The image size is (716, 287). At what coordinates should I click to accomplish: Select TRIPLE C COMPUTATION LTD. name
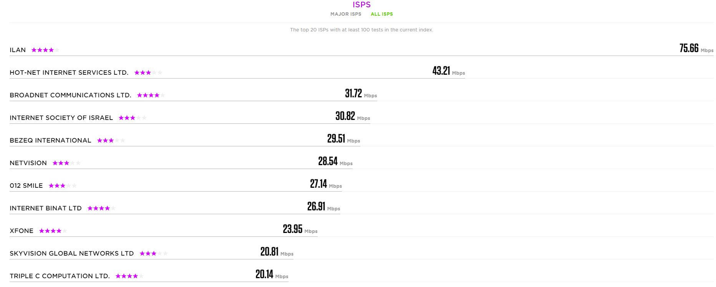[60, 276]
